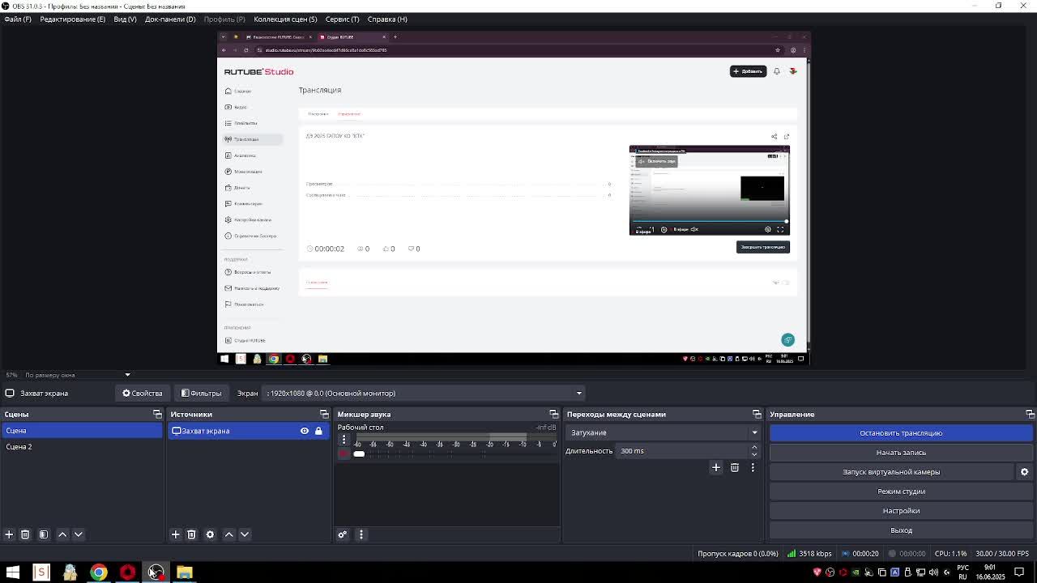1037x583 pixels.
Task: Open File Explorer from the taskbar
Action: (x=185, y=572)
